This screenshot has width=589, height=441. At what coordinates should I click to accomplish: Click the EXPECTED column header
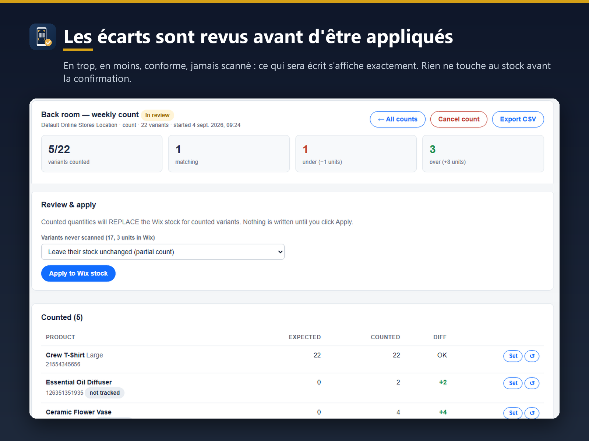(x=305, y=337)
